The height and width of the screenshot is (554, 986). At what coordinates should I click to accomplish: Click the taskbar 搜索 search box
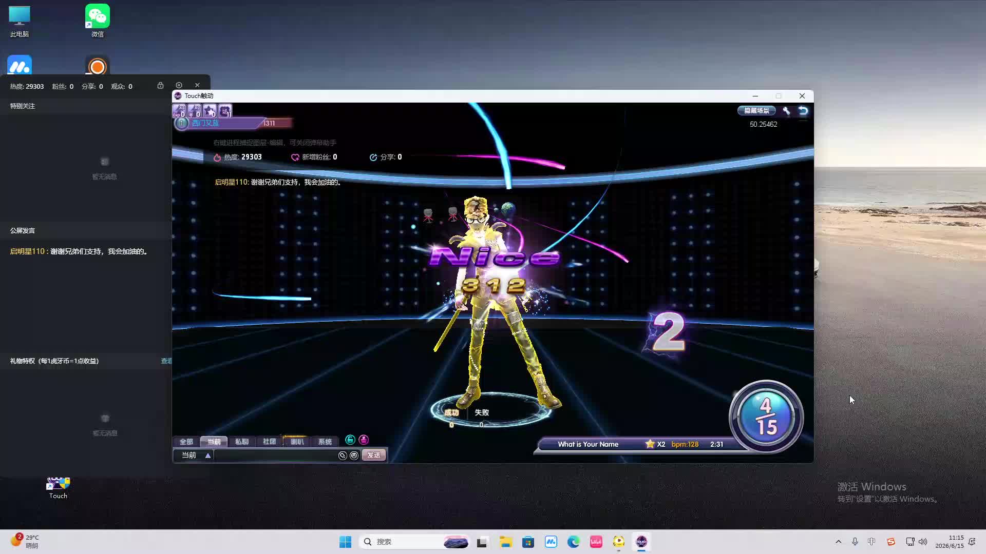coord(414,542)
